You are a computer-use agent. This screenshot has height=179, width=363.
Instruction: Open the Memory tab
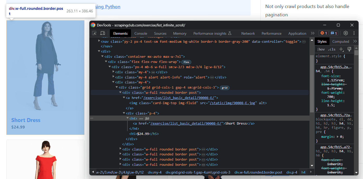[x=180, y=33]
